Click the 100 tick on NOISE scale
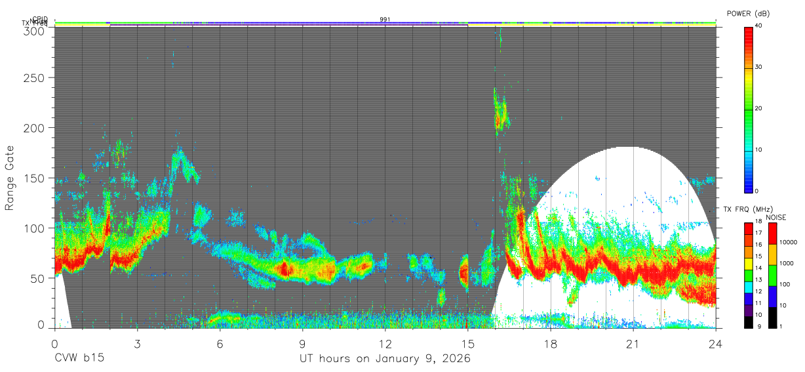 tap(785, 285)
